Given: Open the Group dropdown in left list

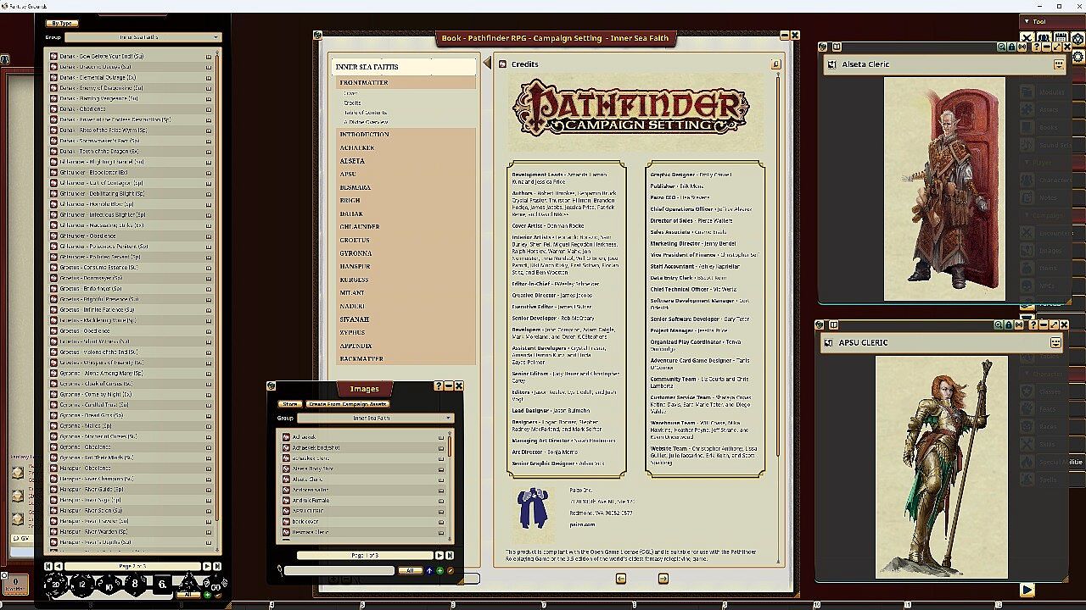Looking at the screenshot, I should click(143, 37).
